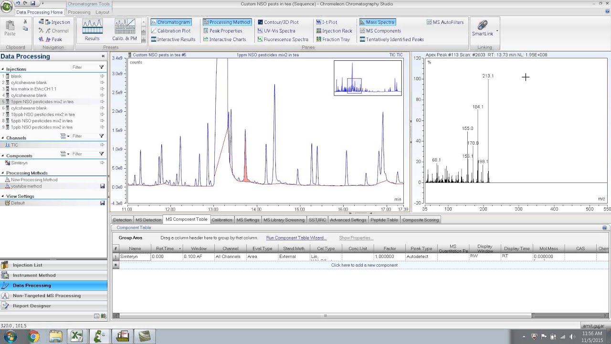The height and width of the screenshot is (344, 611).
Task: Click the component table horizontal scrollbar
Action: click(325, 316)
